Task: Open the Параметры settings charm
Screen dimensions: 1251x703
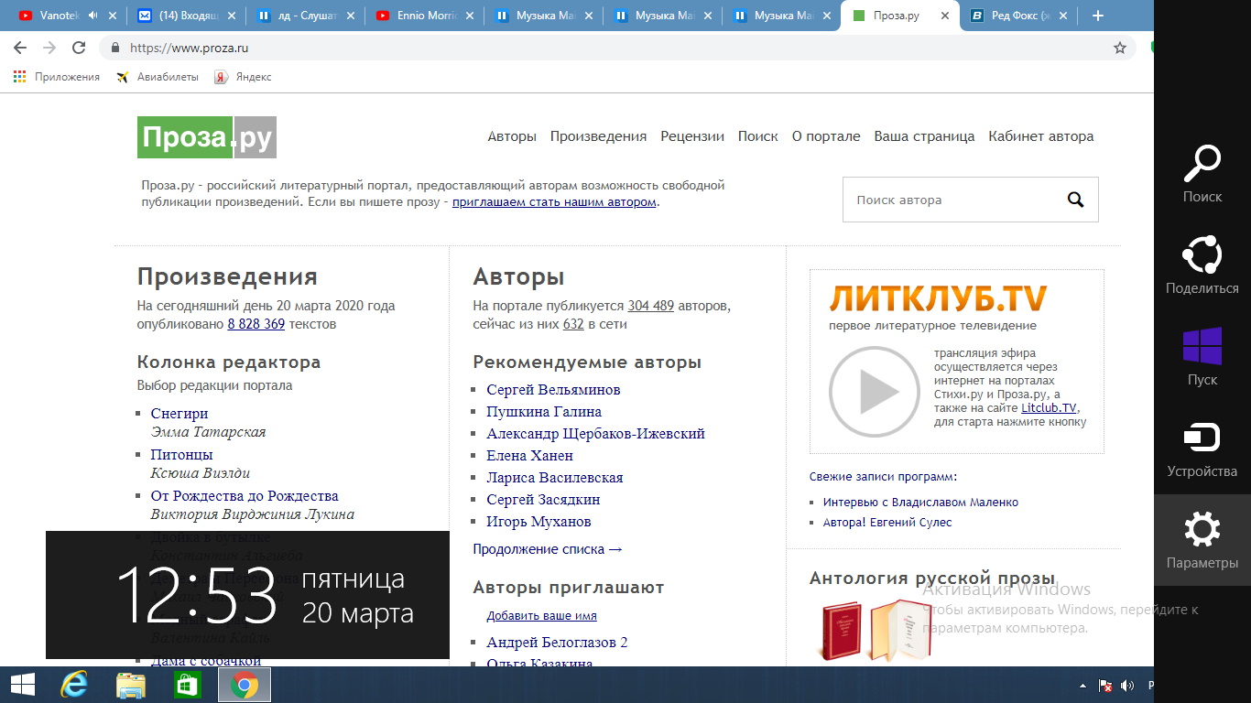Action: point(1202,540)
